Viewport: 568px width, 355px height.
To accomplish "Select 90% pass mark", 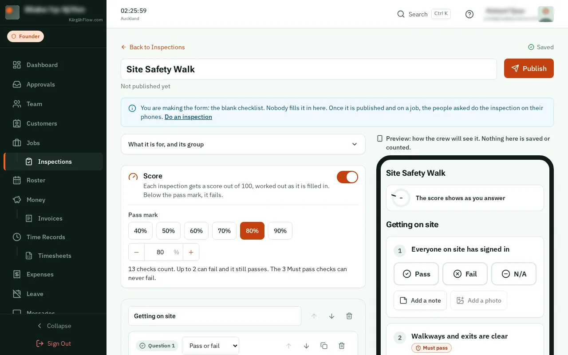I will coord(280,231).
